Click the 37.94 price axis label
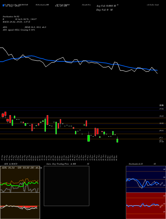 pos(161,109)
